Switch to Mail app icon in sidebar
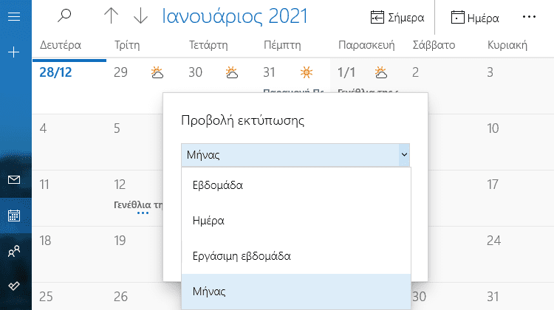 pos(14,179)
